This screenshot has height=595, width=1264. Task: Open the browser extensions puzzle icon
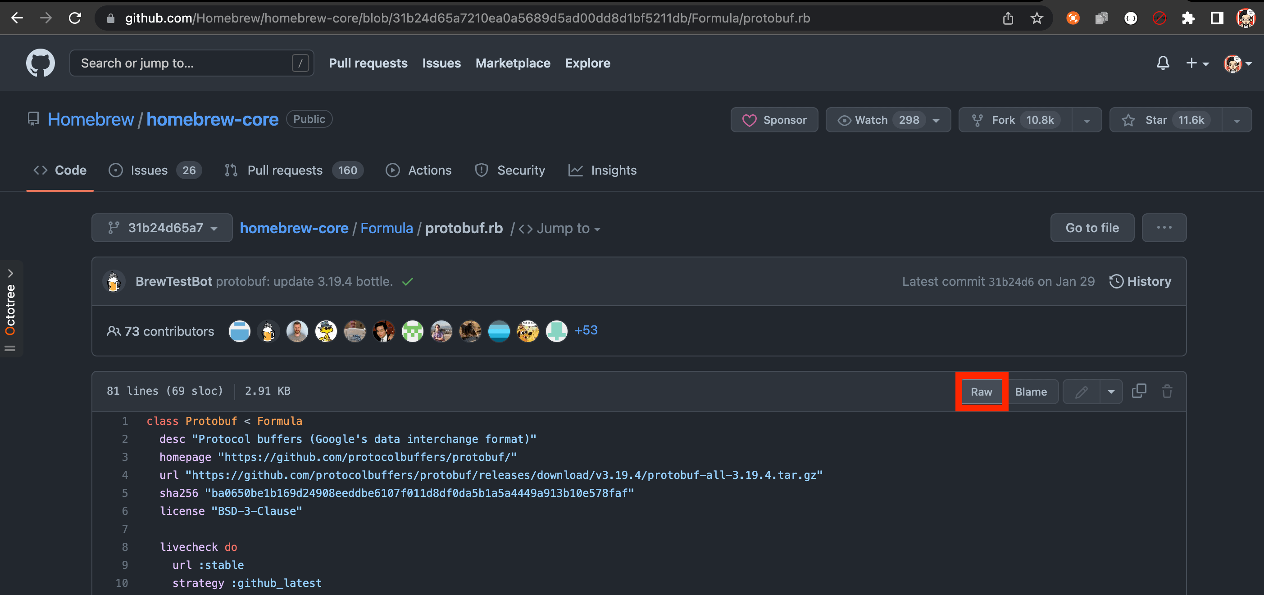click(1188, 18)
